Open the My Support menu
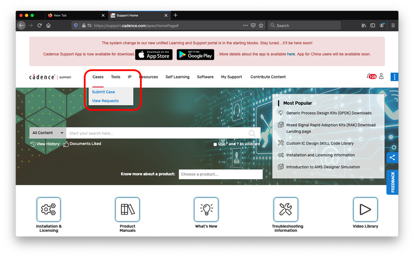The height and width of the screenshot is (257, 414). pos(232,77)
